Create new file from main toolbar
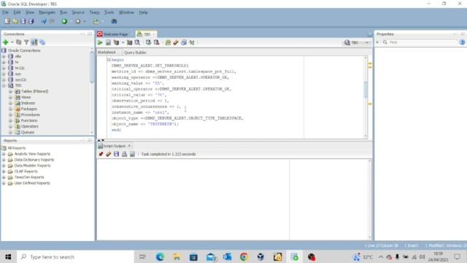Viewport: 467px width, 263px height. coord(7,21)
